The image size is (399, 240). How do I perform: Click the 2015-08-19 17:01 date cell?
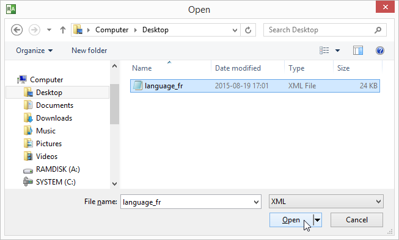click(242, 86)
